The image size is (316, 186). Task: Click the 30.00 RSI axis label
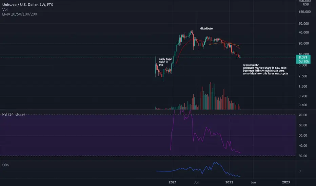click(303, 156)
